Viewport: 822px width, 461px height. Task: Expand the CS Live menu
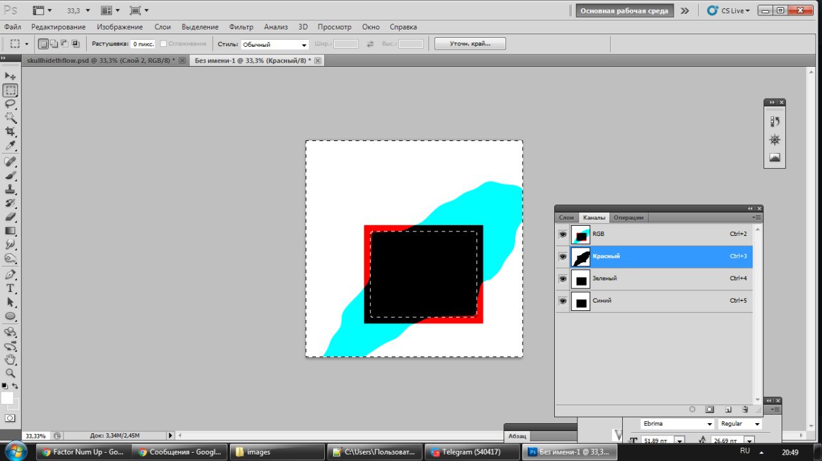click(x=728, y=11)
